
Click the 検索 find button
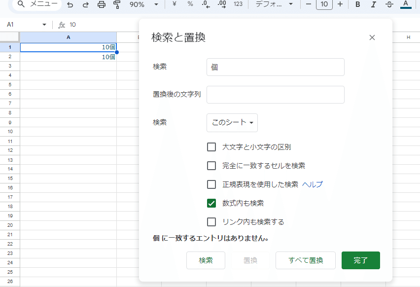pyautogui.click(x=206, y=260)
